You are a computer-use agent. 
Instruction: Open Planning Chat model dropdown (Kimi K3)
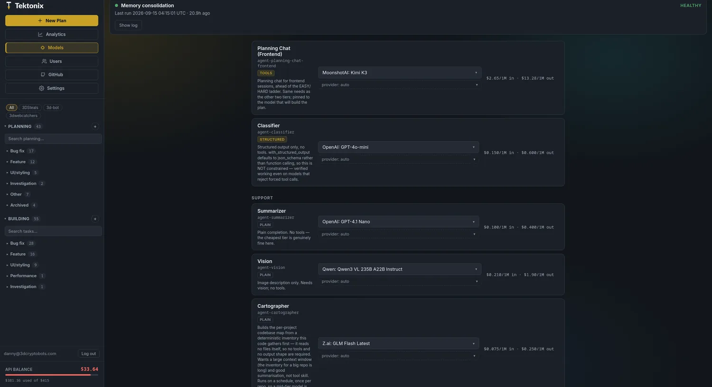(400, 73)
